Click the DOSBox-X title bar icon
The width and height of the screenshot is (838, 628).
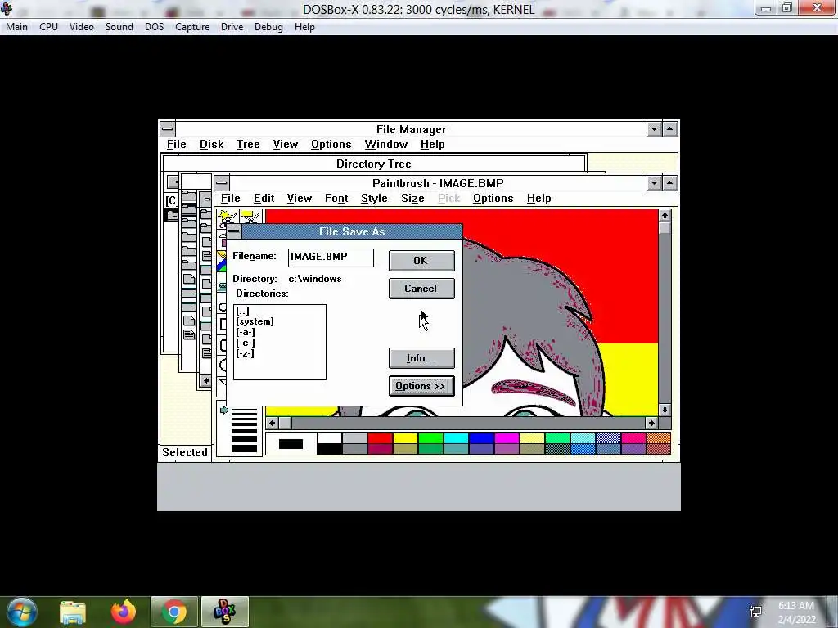pyautogui.click(x=7, y=8)
